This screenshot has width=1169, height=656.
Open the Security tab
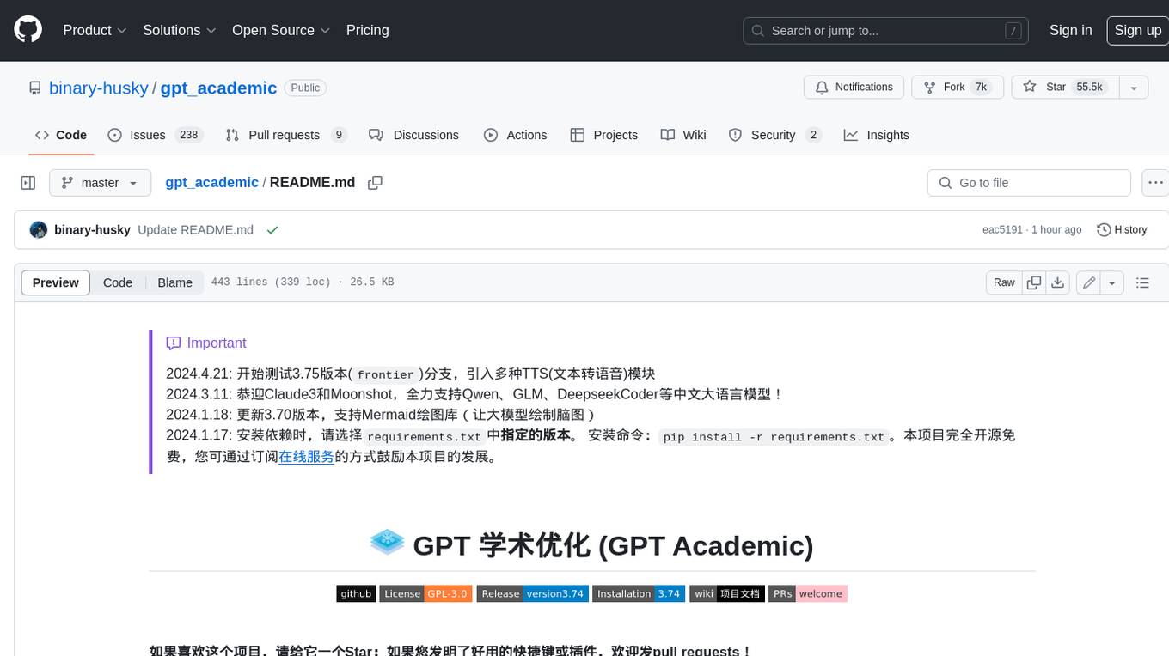(x=775, y=135)
